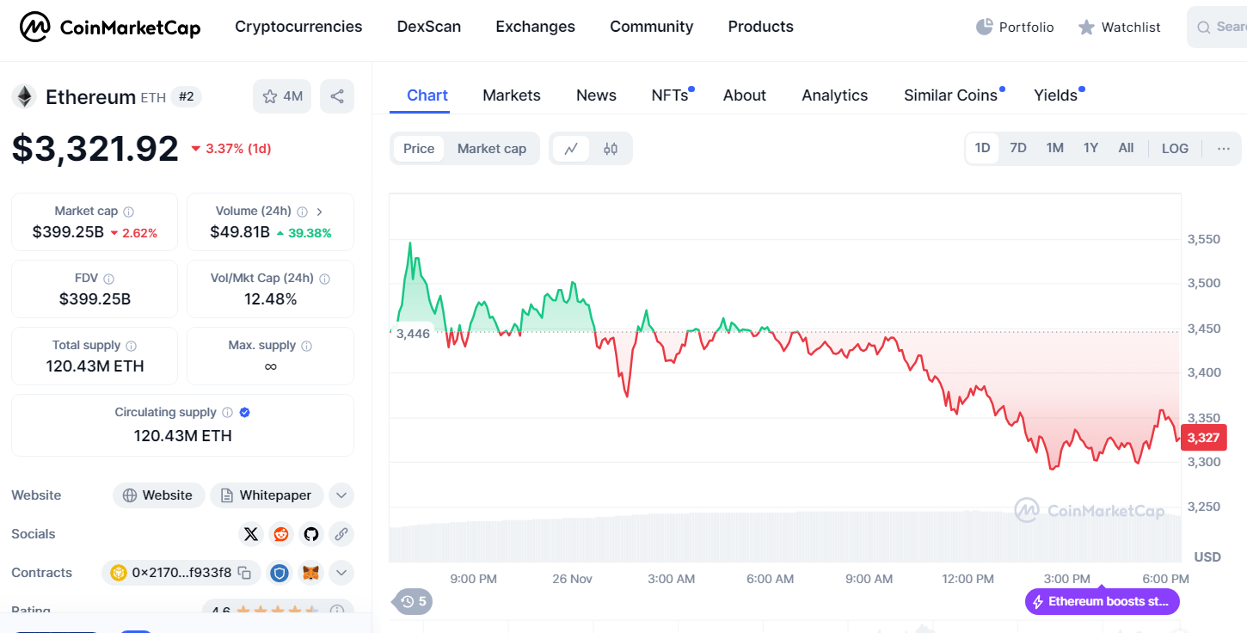Screen dimensions: 1247x633
Task: Add Ethereum to watchlist via star button
Action: coord(282,96)
